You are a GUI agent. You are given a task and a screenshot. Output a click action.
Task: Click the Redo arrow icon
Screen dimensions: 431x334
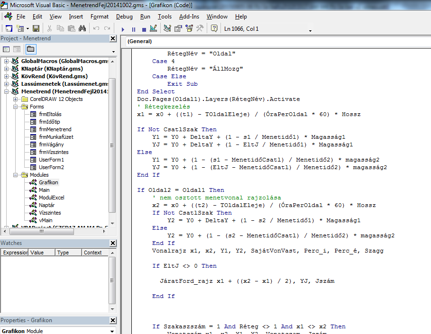click(107, 28)
